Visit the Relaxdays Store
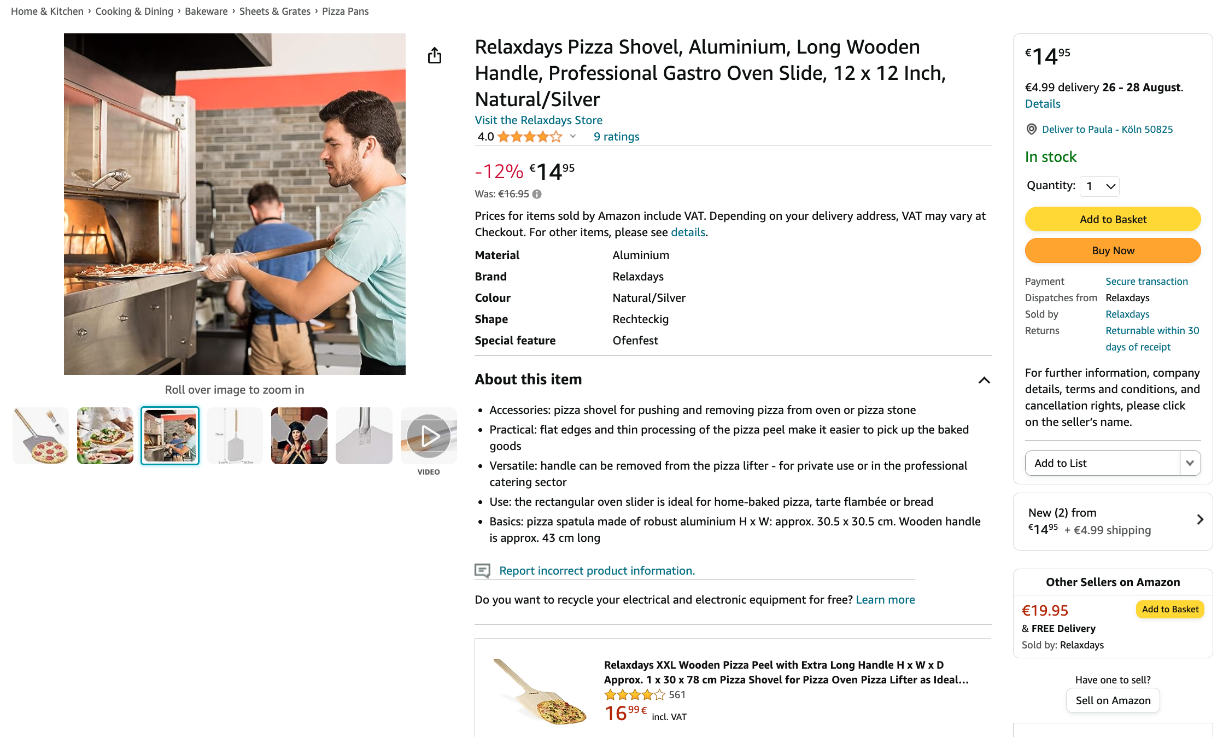1229x737 pixels. point(538,120)
